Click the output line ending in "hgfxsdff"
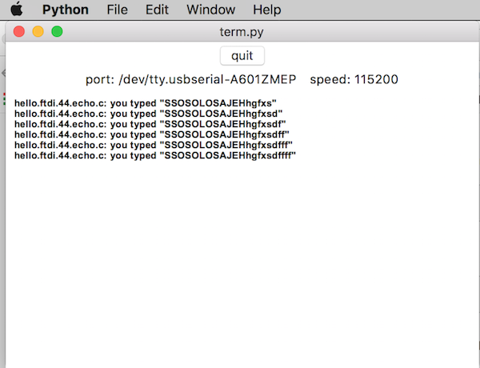This screenshot has height=368, width=480. [x=152, y=134]
